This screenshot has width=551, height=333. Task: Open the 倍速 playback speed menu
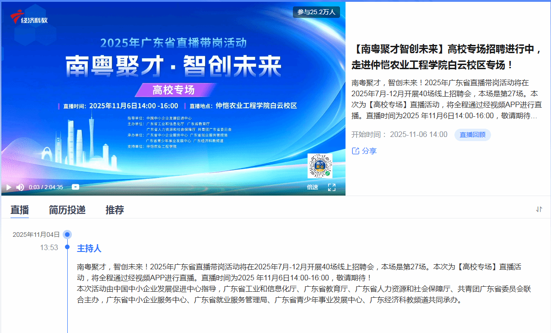[x=313, y=187]
